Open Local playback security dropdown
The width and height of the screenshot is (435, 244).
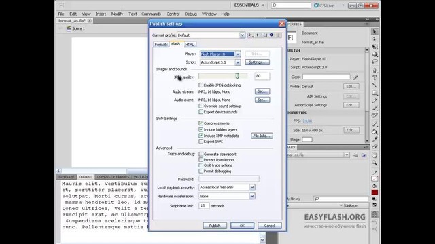point(252,188)
